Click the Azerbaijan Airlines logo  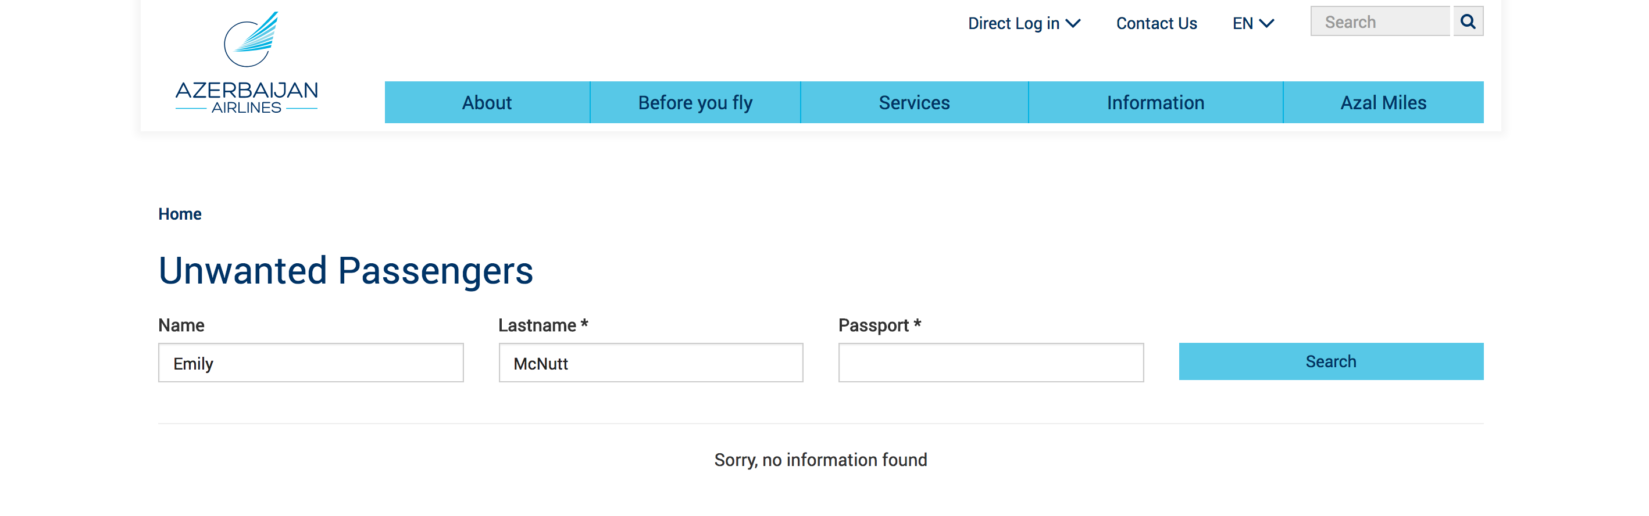point(247,63)
